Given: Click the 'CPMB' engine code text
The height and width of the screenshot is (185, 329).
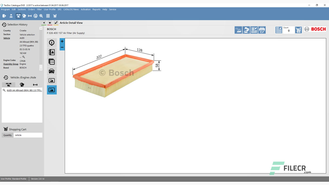Looking at the screenshot, I should pyautogui.click(x=22, y=61).
